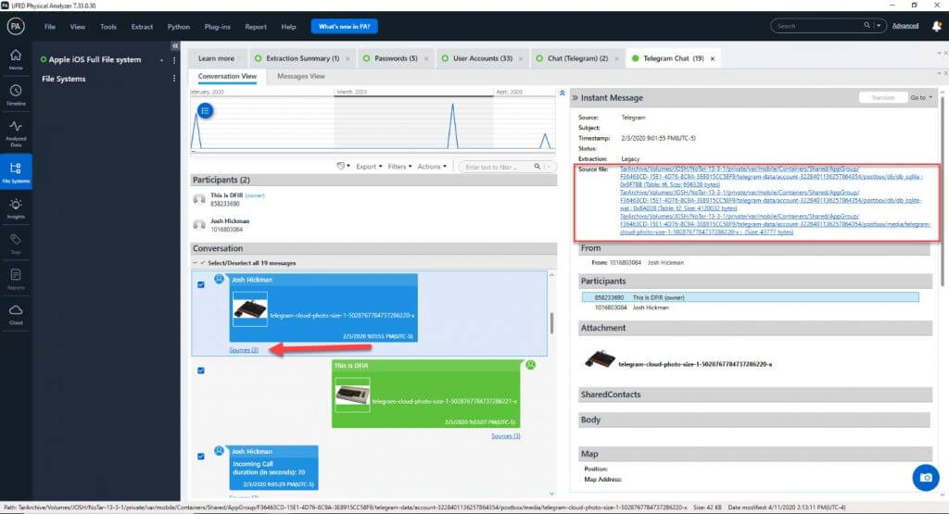The height and width of the screenshot is (514, 949).
Task: Open the attachment thumbnail in Attachment section
Action: (x=600, y=359)
